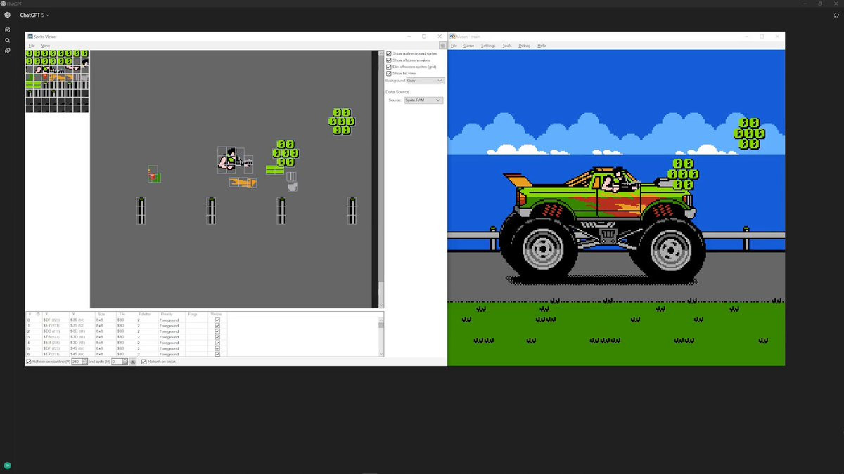Open the Game menu in Mesen
Screen dimensions: 844x474
[468, 46]
